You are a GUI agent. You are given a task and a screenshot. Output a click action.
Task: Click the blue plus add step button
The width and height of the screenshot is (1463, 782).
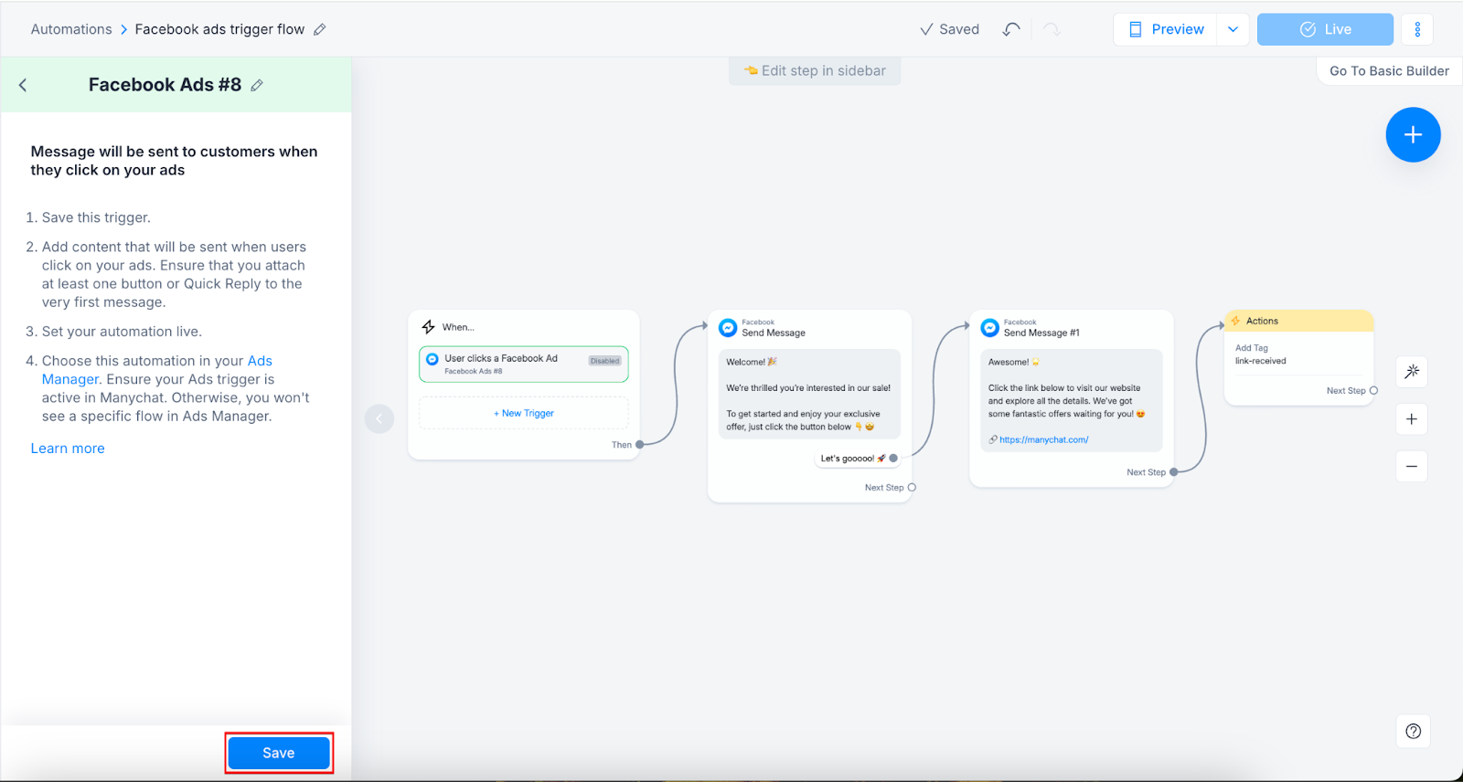pos(1413,135)
